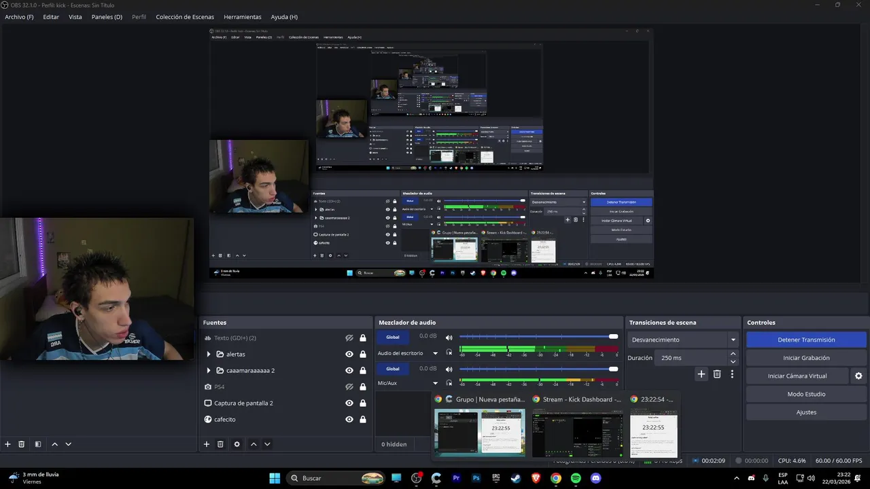Hide the cafecito source

pyautogui.click(x=349, y=419)
